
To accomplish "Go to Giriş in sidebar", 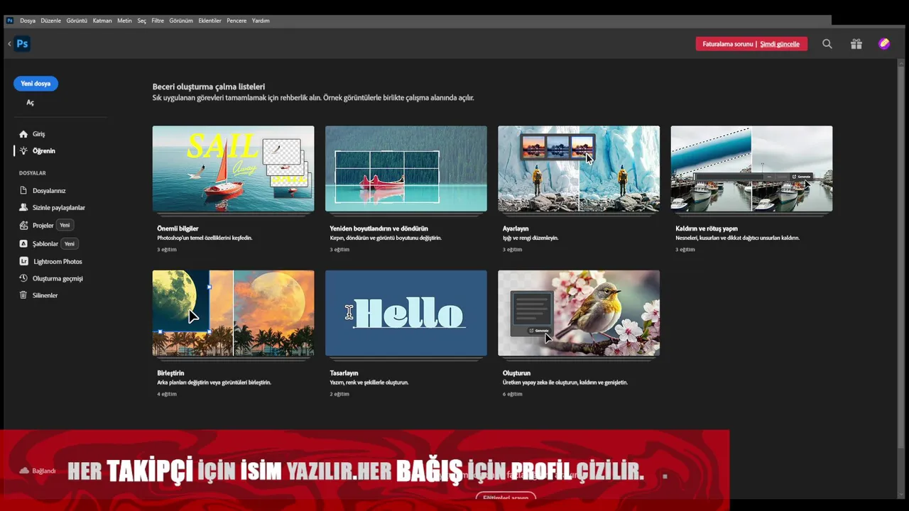I will [x=38, y=134].
